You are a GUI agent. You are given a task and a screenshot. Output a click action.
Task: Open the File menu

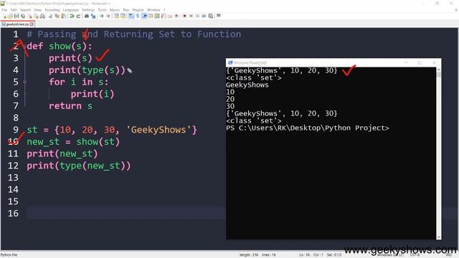pyautogui.click(x=4, y=10)
